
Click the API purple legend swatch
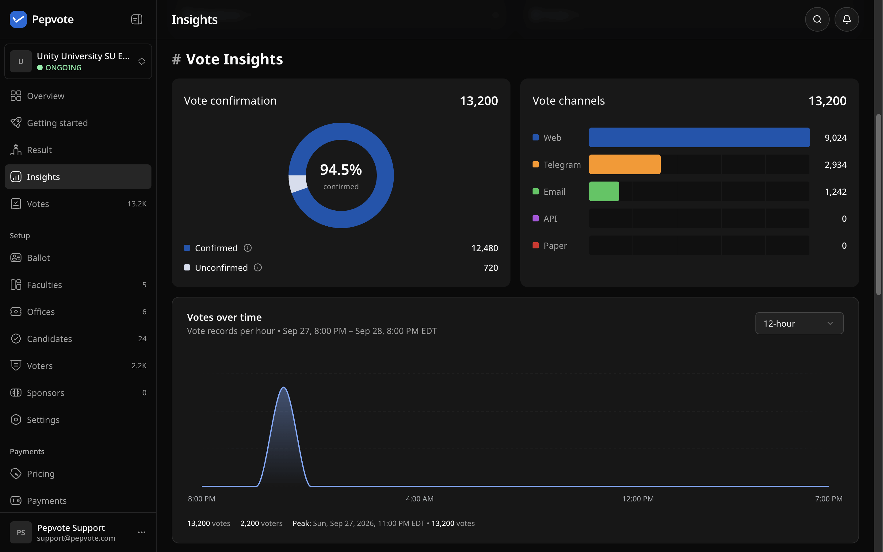point(536,218)
